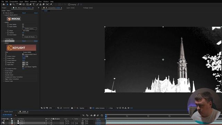Toggle the draft 3D icon in timeline
This screenshot has height=125, width=222.
87,115
